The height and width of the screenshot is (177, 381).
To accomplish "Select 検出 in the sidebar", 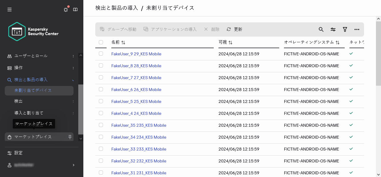I will point(18,101).
